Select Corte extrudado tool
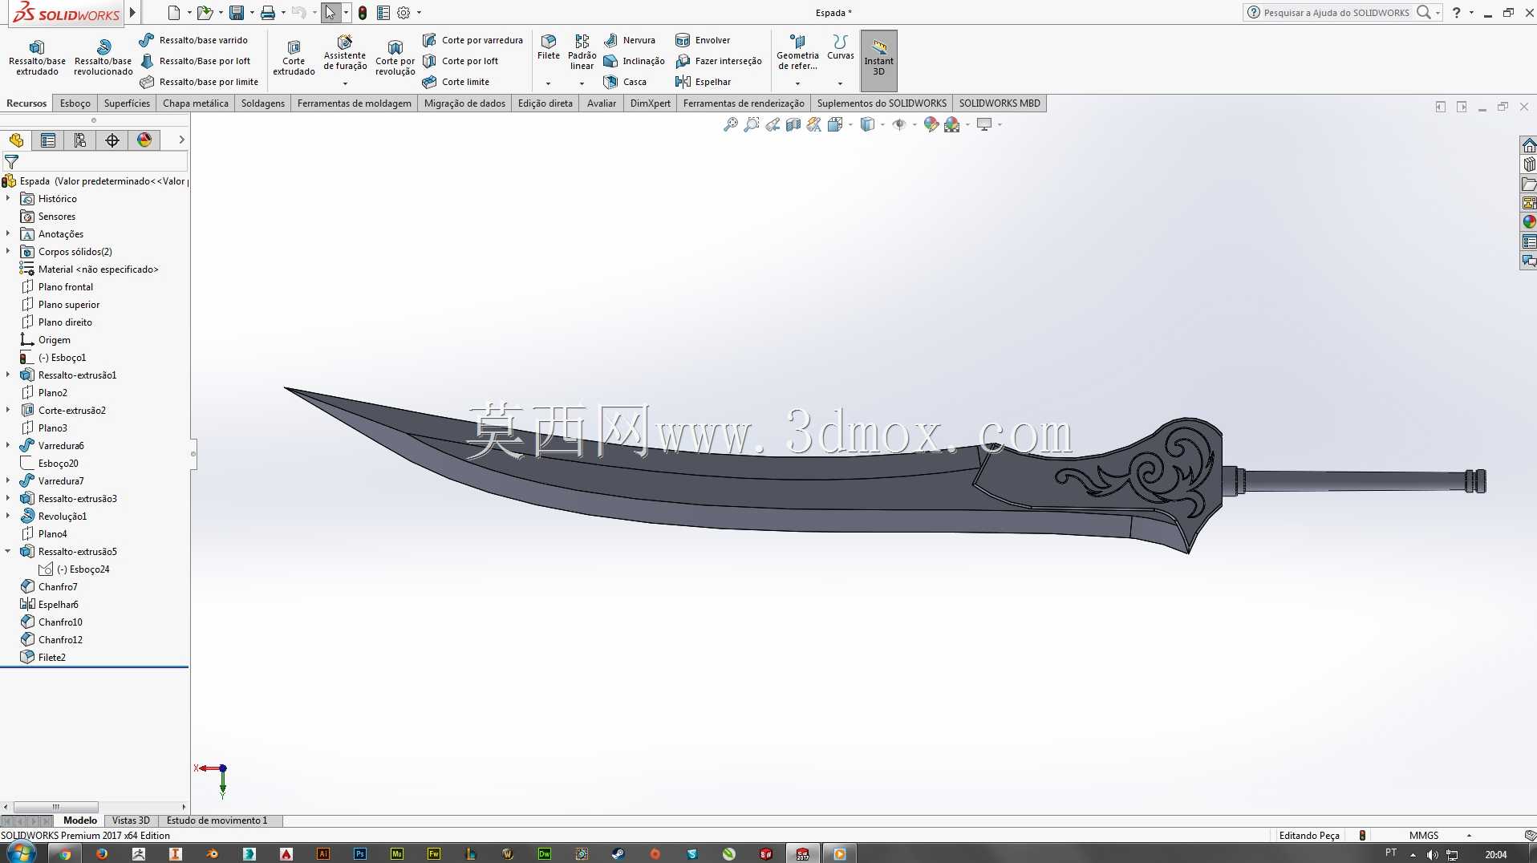1537x863 pixels. (x=294, y=57)
